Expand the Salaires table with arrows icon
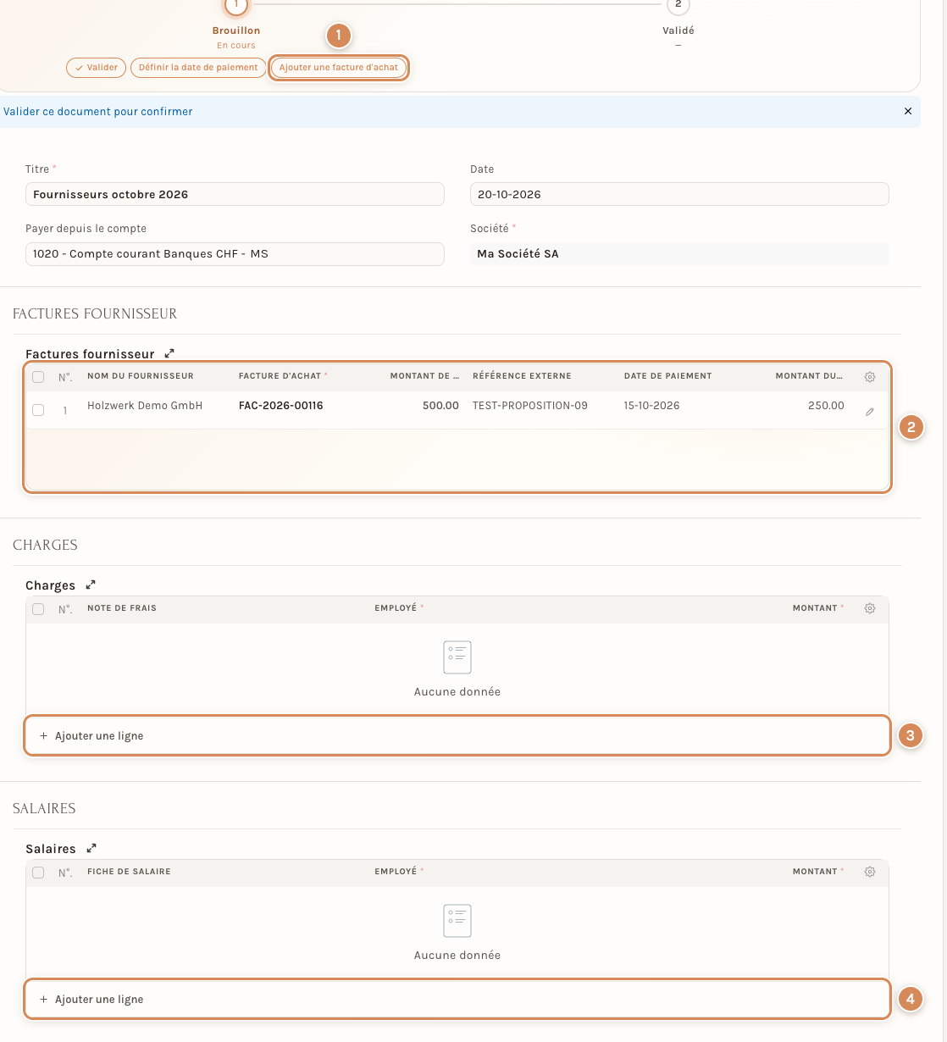Image resolution: width=947 pixels, height=1042 pixels. (x=91, y=848)
